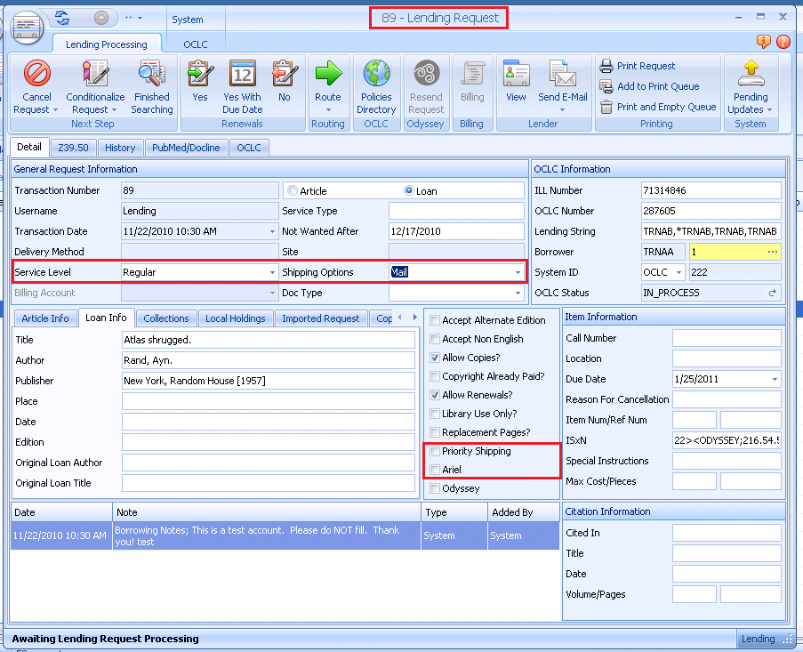Click the Call Number input field
This screenshot has width=803, height=652.
point(726,338)
